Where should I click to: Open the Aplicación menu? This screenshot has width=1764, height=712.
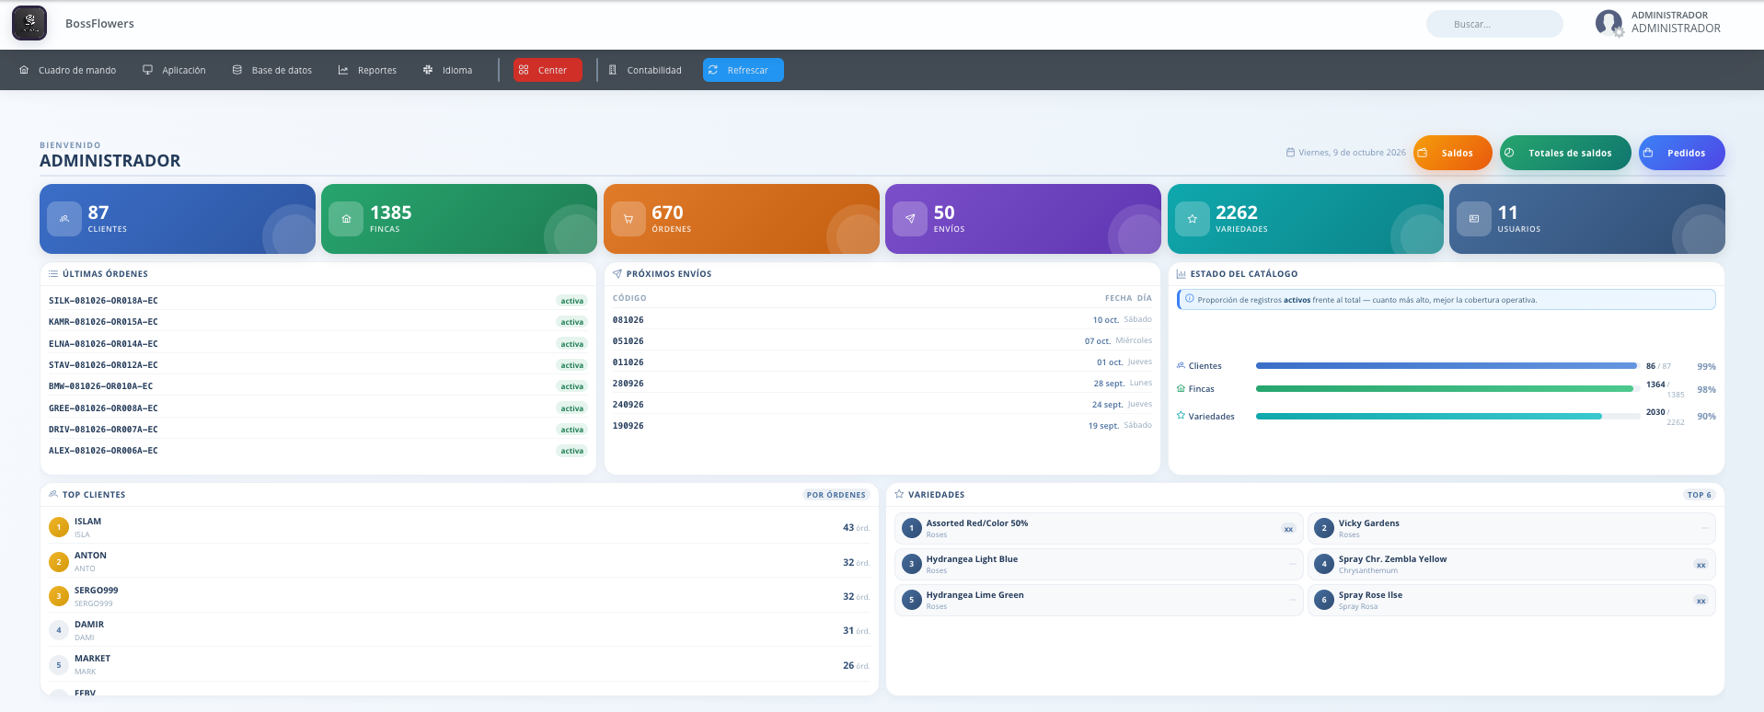tap(174, 70)
